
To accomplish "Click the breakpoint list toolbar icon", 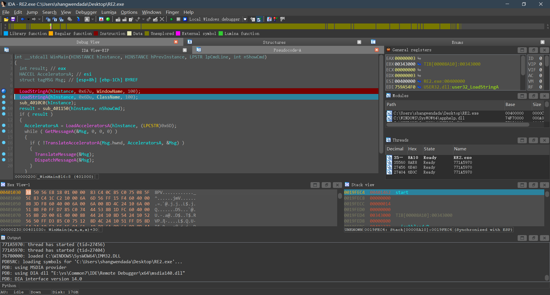I will tap(269, 19).
